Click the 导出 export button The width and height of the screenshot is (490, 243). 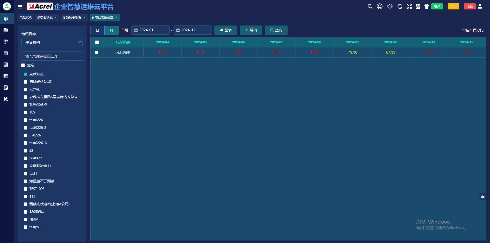[x=251, y=30]
